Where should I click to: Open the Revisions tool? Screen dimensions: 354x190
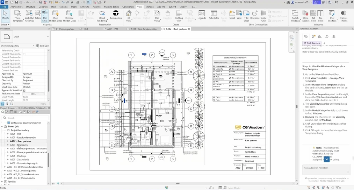tap(255, 15)
